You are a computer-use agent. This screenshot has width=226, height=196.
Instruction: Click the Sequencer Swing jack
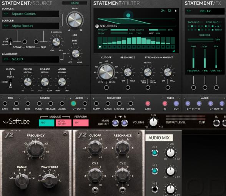click(131, 103)
